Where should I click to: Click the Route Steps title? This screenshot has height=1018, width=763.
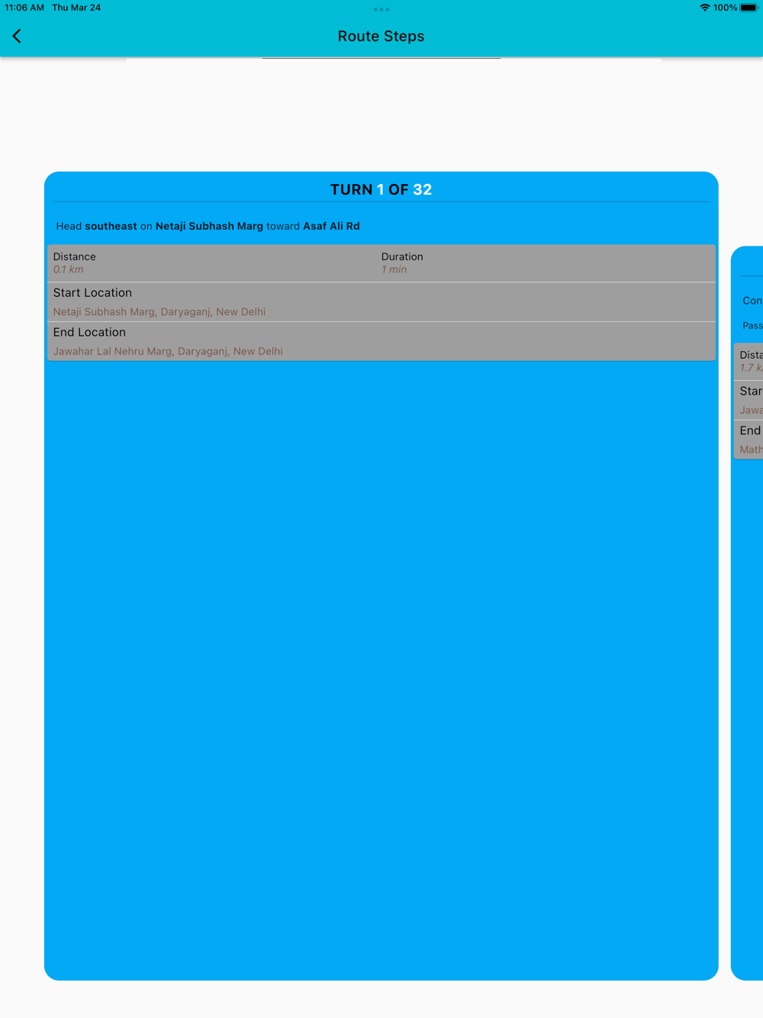click(381, 36)
